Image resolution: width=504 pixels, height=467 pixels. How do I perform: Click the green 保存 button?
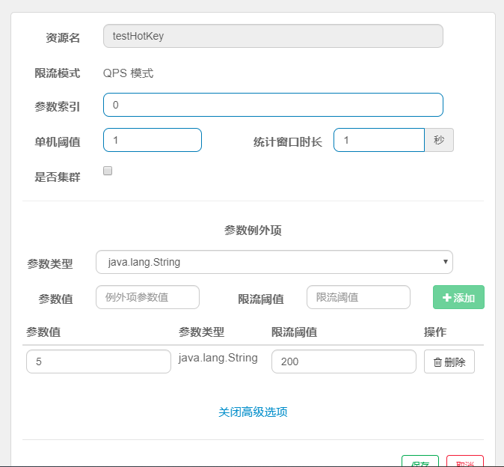tap(420, 463)
